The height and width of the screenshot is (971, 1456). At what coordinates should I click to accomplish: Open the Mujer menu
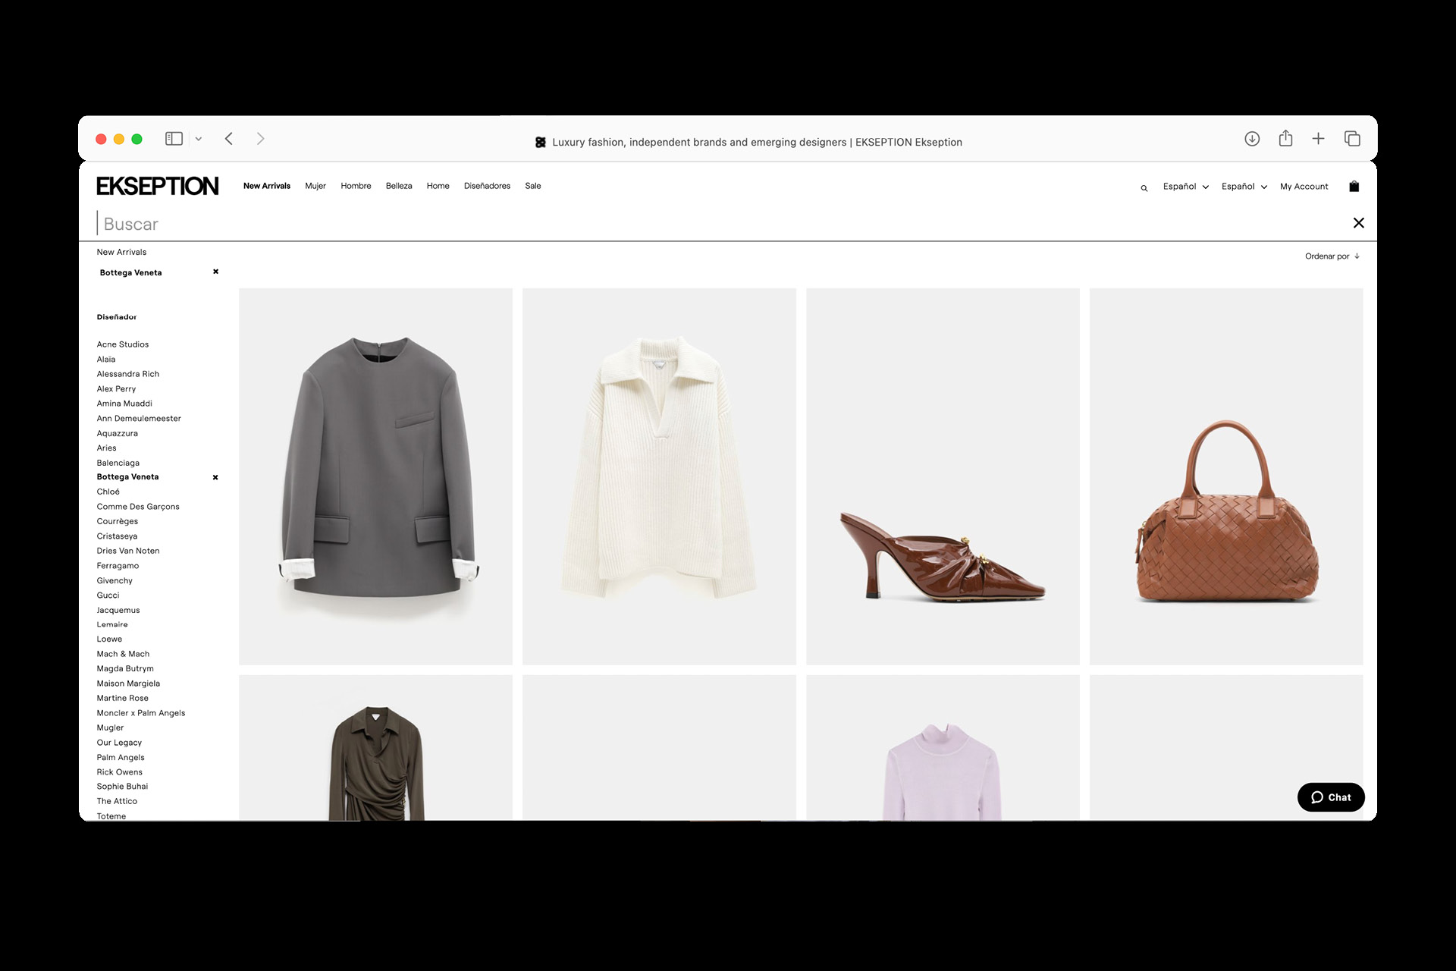tap(315, 186)
